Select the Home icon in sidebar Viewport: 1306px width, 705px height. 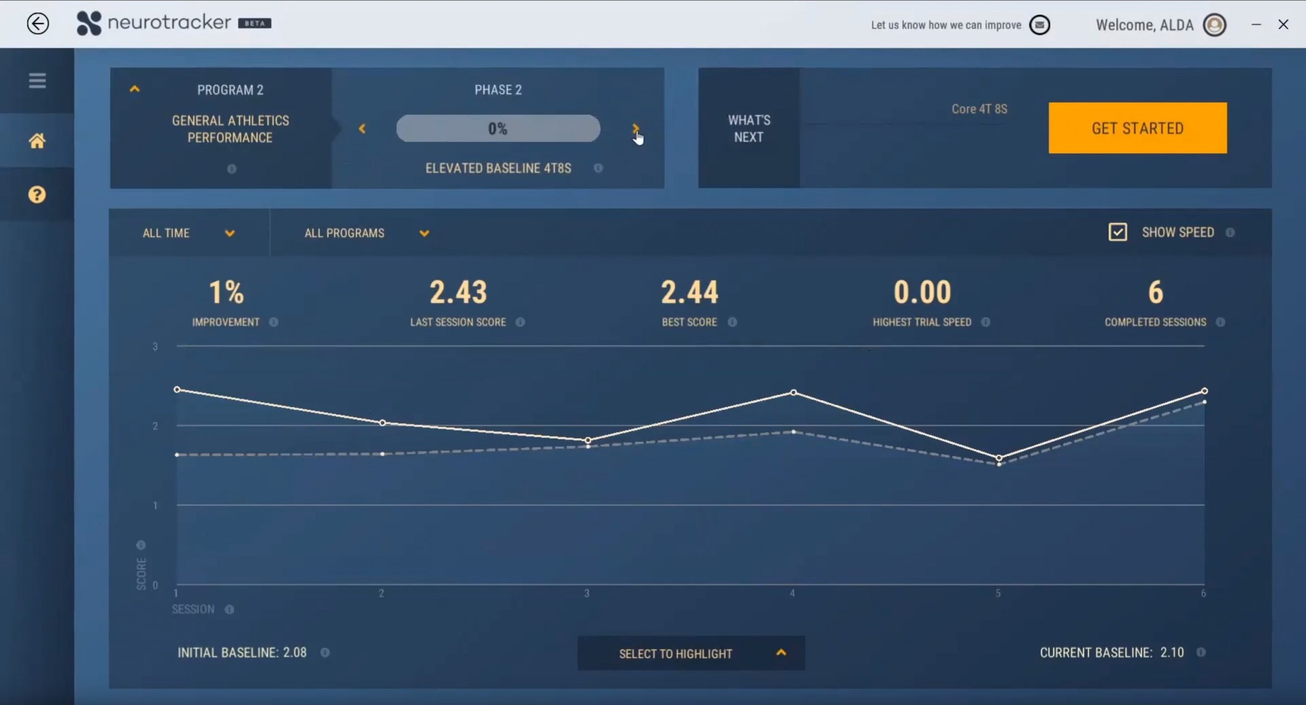[x=37, y=141]
